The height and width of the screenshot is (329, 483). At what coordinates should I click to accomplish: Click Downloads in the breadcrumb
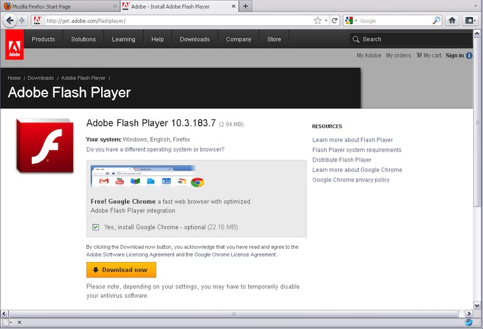coord(40,78)
